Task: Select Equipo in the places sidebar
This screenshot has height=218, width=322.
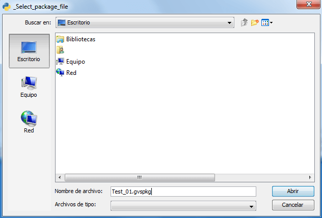Action: click(x=29, y=87)
